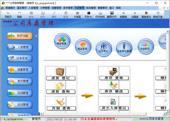Viewport: 170px width, 122px height.
Task: Collapse sidebar using arrow beside 软件功能
Action: [x=36, y=36]
